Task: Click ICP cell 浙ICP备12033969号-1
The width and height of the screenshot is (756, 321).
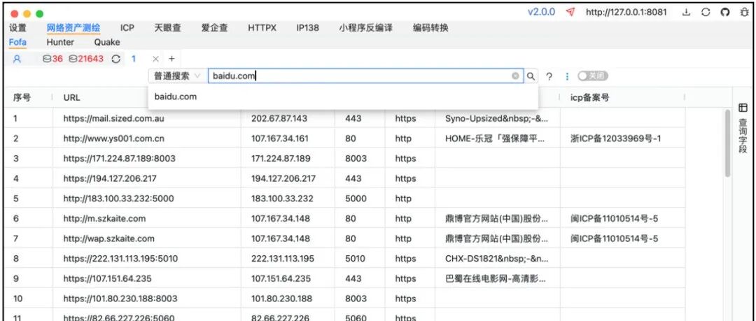Action: click(x=616, y=138)
